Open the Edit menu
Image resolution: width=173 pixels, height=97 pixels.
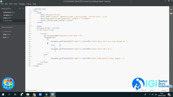click(x=6, y=4)
